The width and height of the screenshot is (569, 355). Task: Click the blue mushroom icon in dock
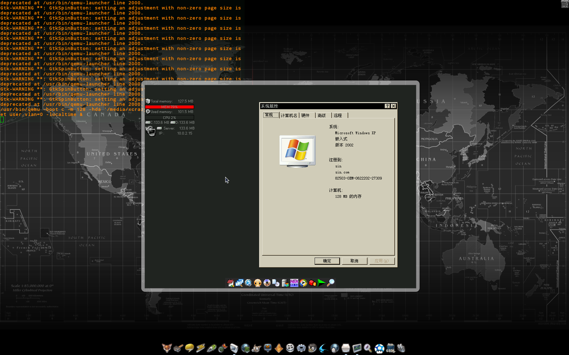379,348
